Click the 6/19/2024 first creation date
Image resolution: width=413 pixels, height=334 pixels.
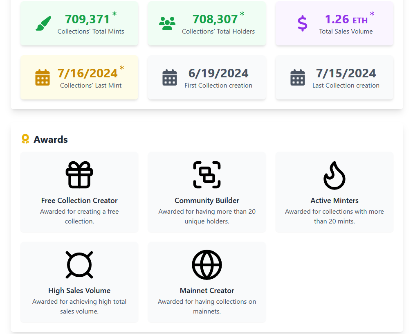[x=218, y=73]
